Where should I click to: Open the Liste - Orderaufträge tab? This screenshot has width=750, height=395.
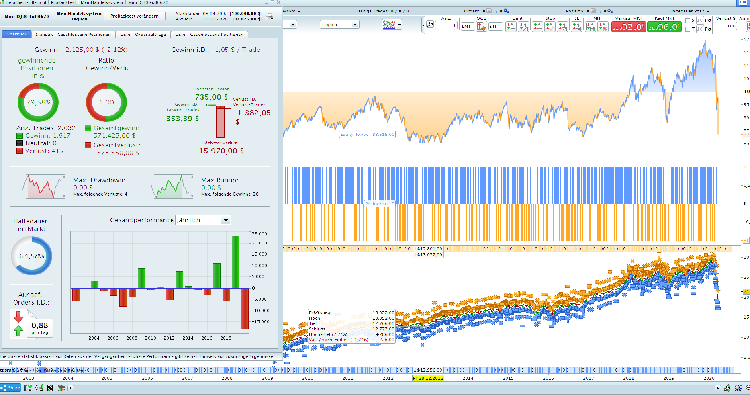coord(143,35)
